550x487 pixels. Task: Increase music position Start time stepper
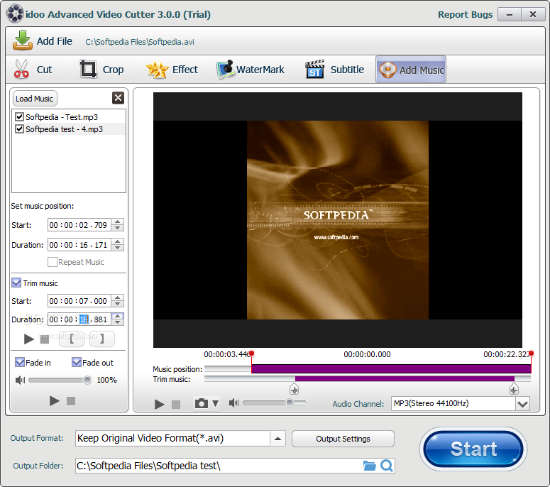pyautogui.click(x=118, y=221)
